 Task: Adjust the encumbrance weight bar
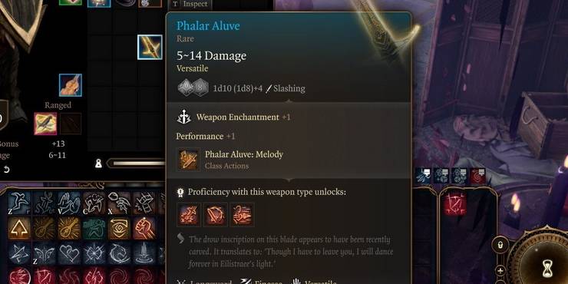pos(137,163)
